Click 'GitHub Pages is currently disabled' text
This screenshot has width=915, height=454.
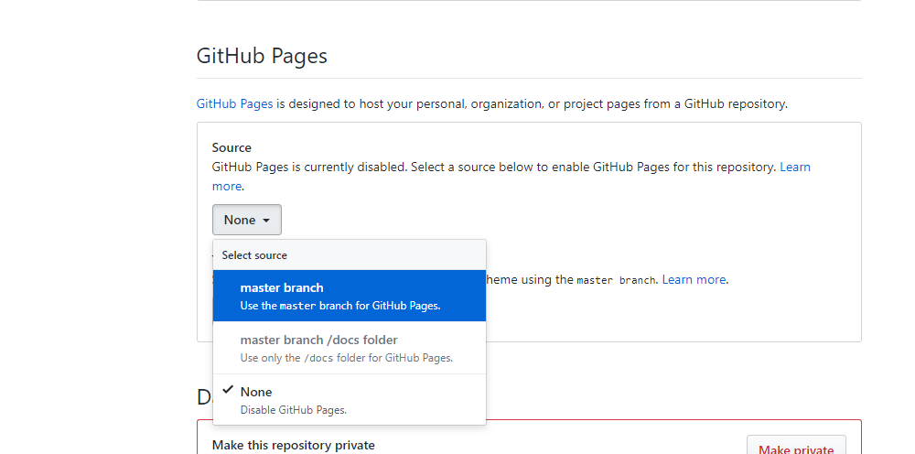[x=309, y=168]
